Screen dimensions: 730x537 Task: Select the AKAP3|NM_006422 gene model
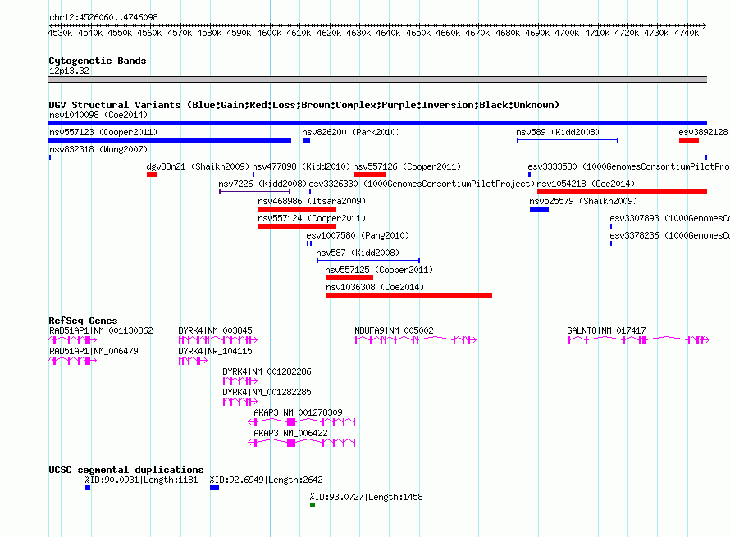[302, 443]
